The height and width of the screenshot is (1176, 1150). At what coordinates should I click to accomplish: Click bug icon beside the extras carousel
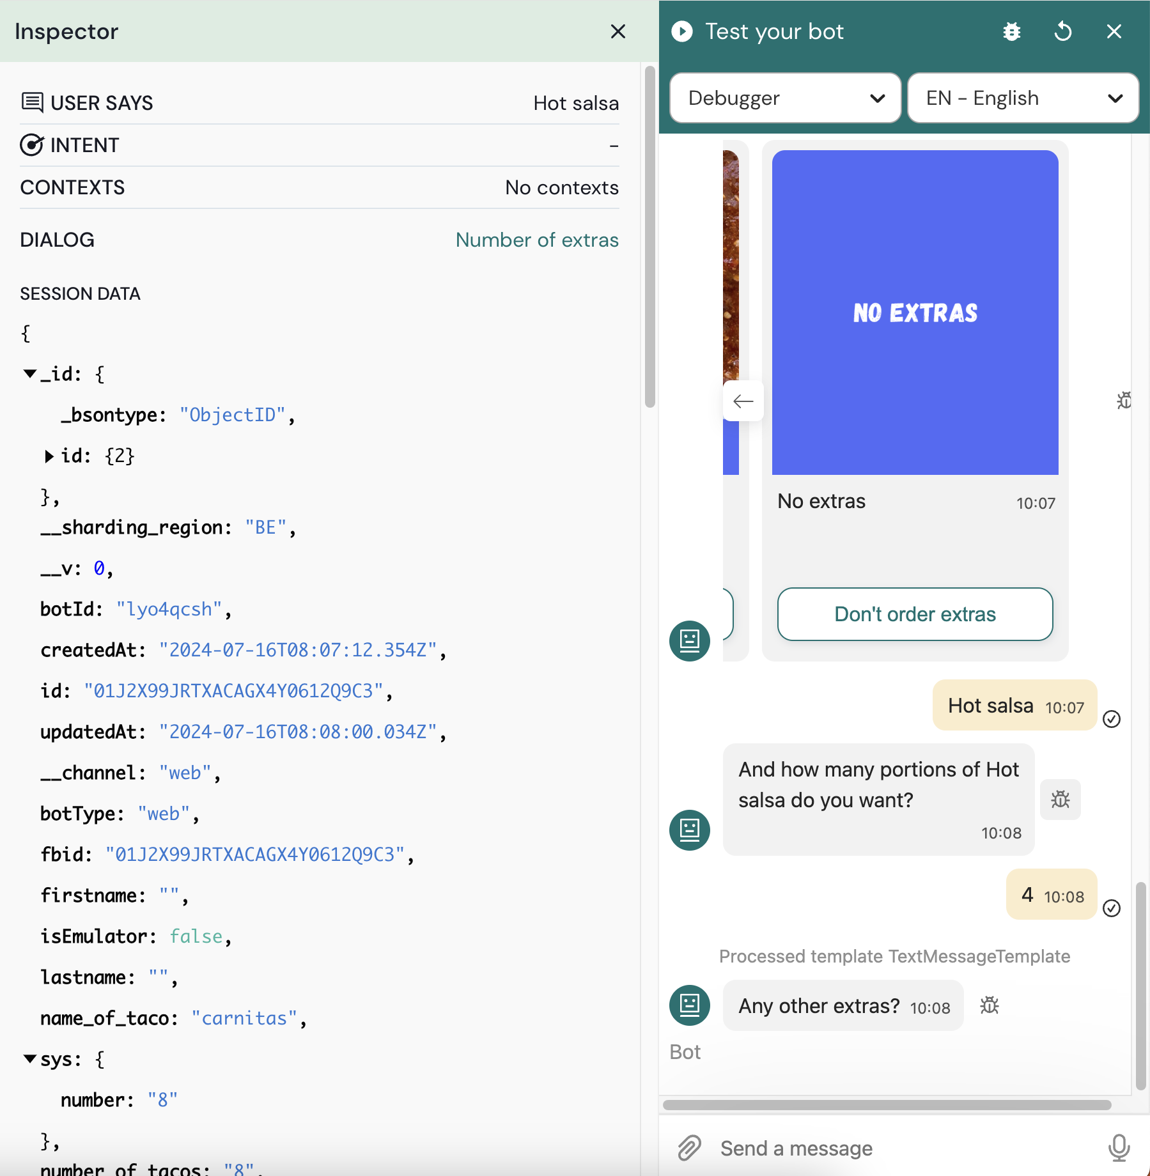point(1123,401)
